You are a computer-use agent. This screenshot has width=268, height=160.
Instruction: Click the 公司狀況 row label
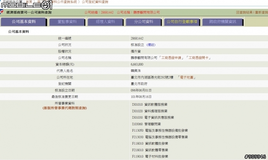coord(64,45)
